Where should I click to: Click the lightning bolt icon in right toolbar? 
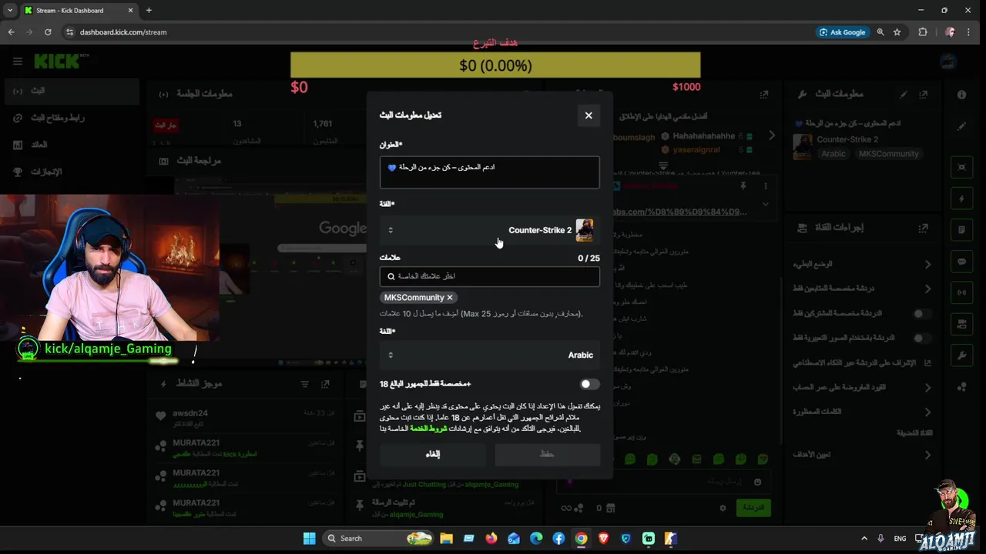[x=961, y=199]
